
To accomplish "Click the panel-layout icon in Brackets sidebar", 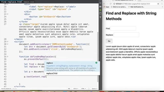I will [100, 14].
